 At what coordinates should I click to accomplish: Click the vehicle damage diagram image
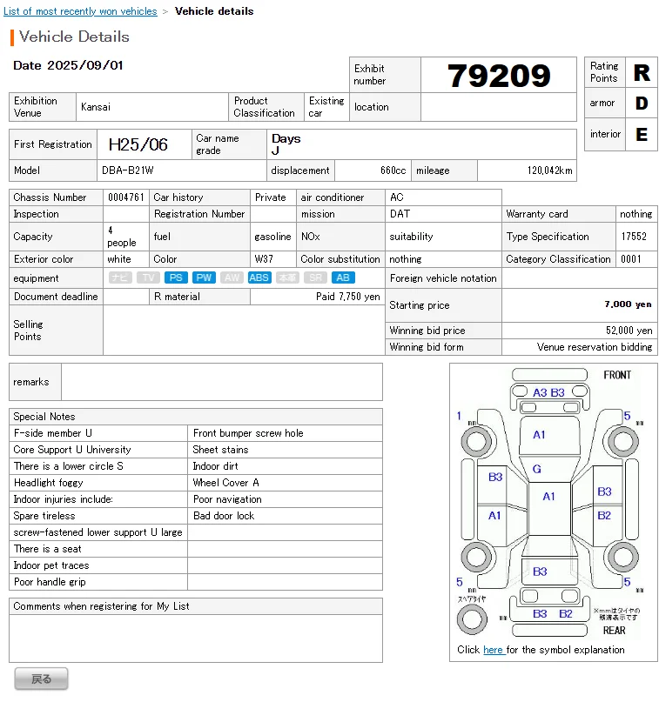pyautogui.click(x=553, y=505)
